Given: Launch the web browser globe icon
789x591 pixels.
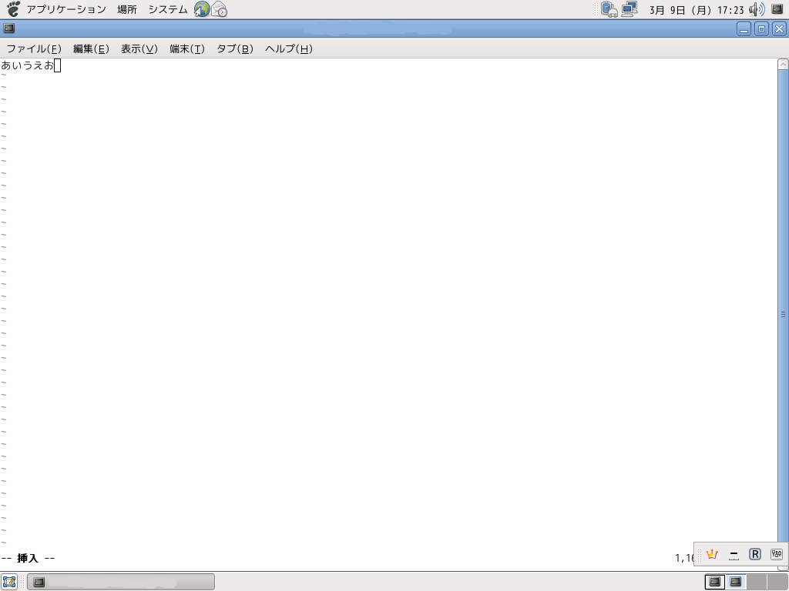Looking at the screenshot, I should click(x=202, y=9).
